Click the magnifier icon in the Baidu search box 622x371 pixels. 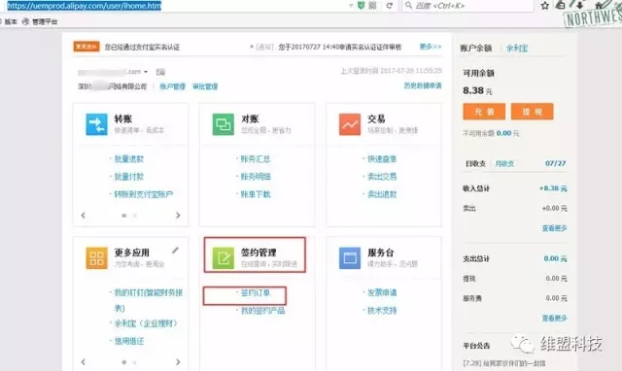[x=408, y=5]
